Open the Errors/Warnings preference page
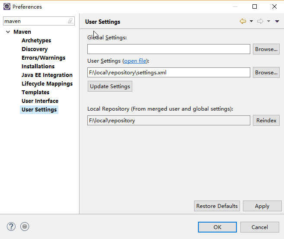This screenshot has width=284, height=239. (x=43, y=58)
